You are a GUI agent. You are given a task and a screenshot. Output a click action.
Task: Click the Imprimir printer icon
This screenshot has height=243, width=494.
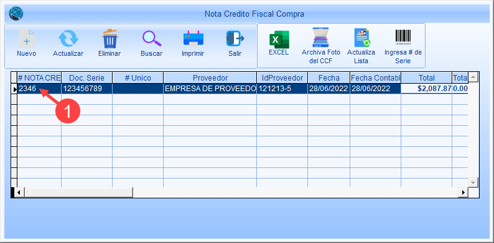193,38
